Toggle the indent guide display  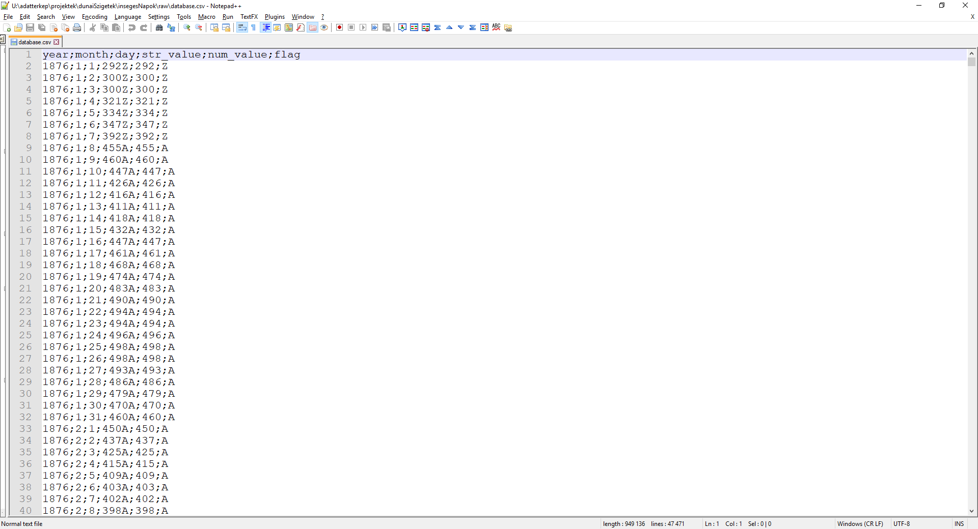(x=265, y=27)
